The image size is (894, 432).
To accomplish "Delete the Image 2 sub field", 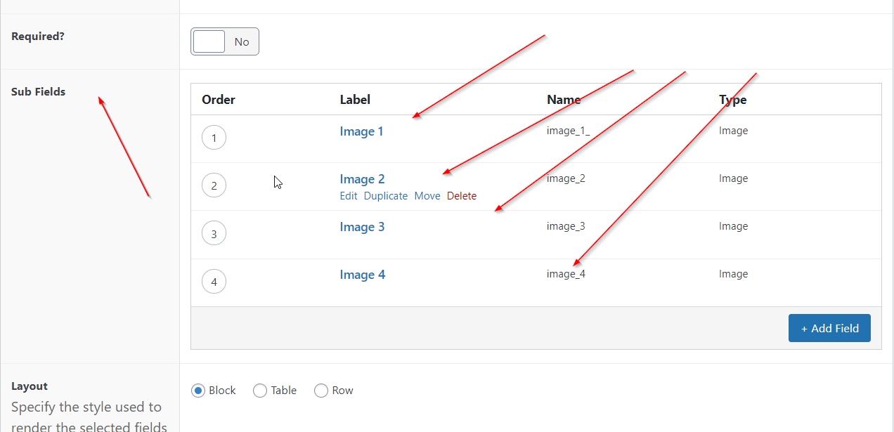I will [x=462, y=196].
